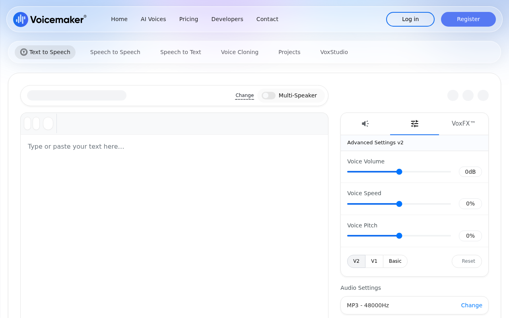Open the voice volume speaker tab
The width and height of the screenshot is (509, 318).
[365, 124]
